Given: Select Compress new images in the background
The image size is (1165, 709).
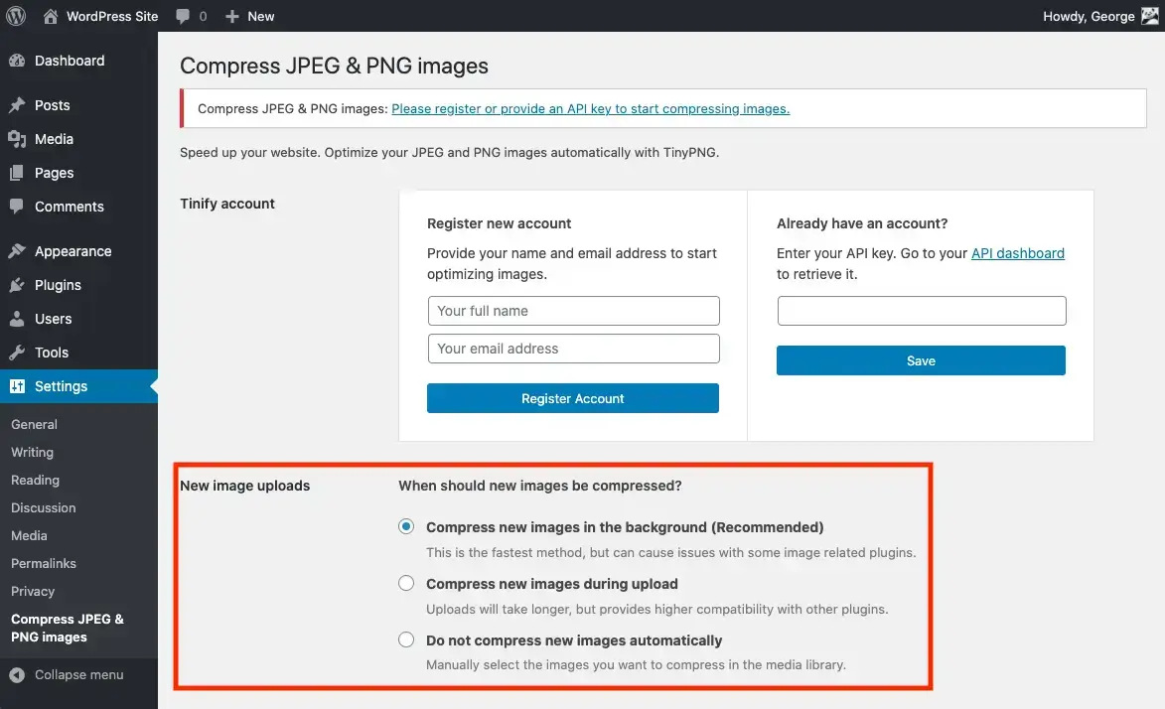Looking at the screenshot, I should (x=405, y=527).
